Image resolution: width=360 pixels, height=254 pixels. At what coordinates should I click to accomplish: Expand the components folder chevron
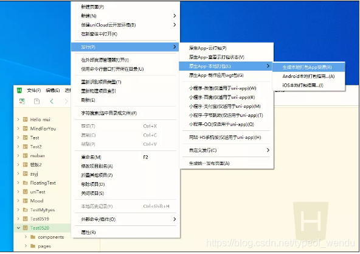[26, 237]
